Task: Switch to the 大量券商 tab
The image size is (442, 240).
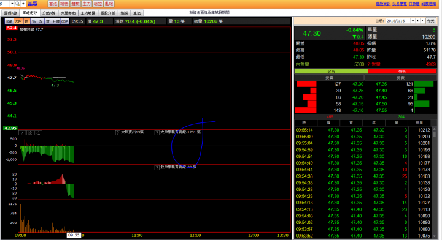Action: [68, 13]
